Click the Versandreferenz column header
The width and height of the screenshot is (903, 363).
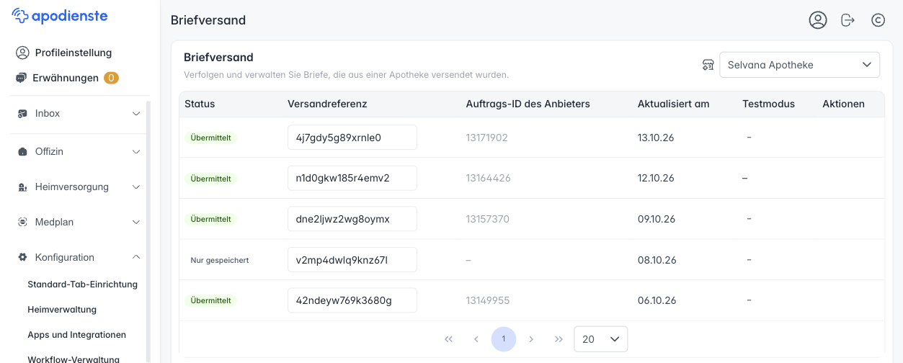click(x=327, y=104)
